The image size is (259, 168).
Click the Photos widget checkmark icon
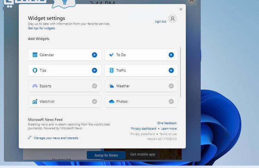coord(171,101)
